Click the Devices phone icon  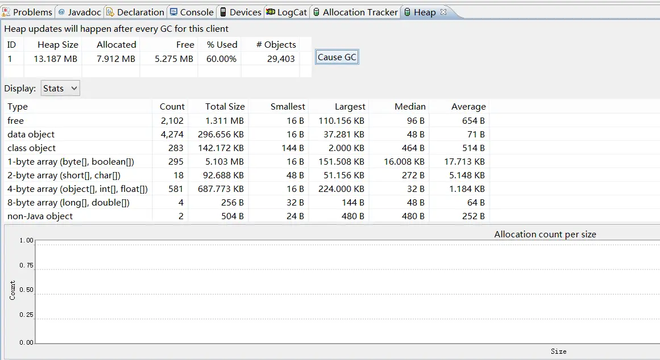click(223, 12)
